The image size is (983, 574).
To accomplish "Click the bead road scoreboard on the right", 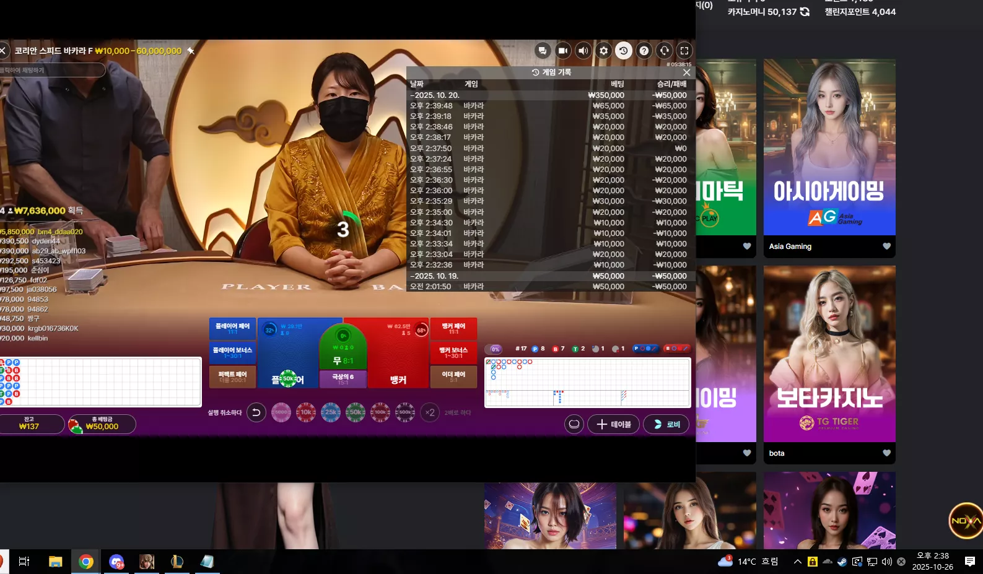I will [587, 383].
